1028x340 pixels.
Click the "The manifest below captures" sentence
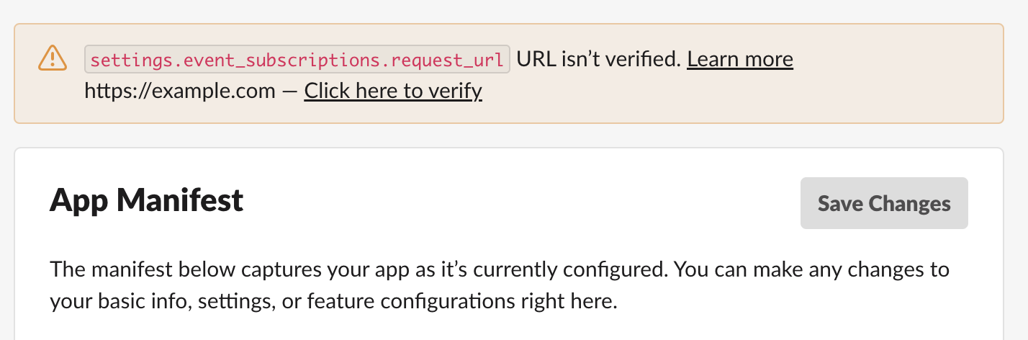click(x=216, y=270)
